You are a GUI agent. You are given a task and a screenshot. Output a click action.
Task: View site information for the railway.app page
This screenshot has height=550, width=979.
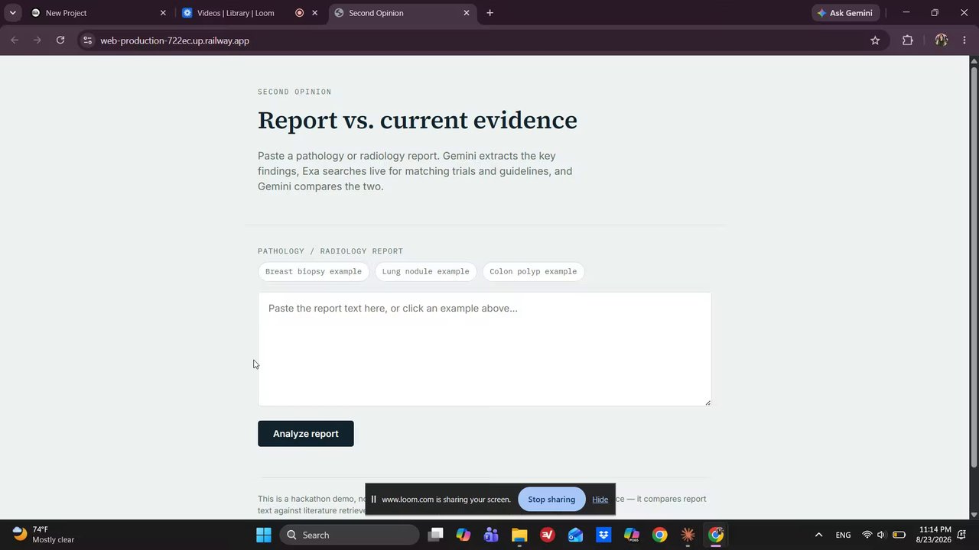tap(87, 40)
